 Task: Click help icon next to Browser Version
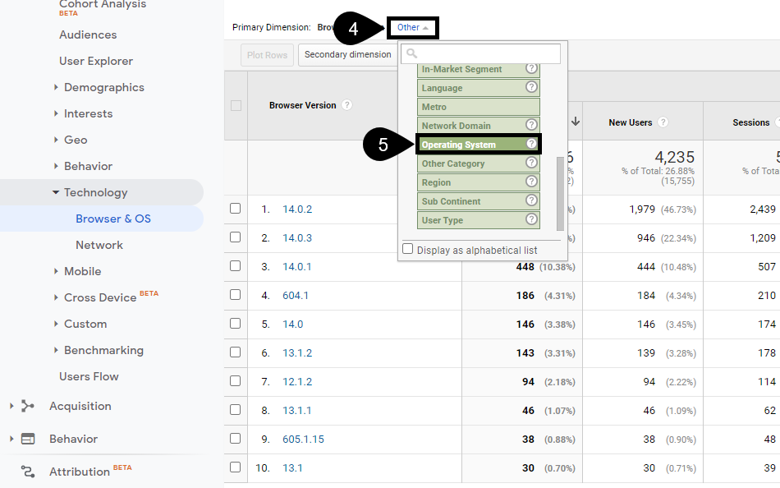click(347, 105)
